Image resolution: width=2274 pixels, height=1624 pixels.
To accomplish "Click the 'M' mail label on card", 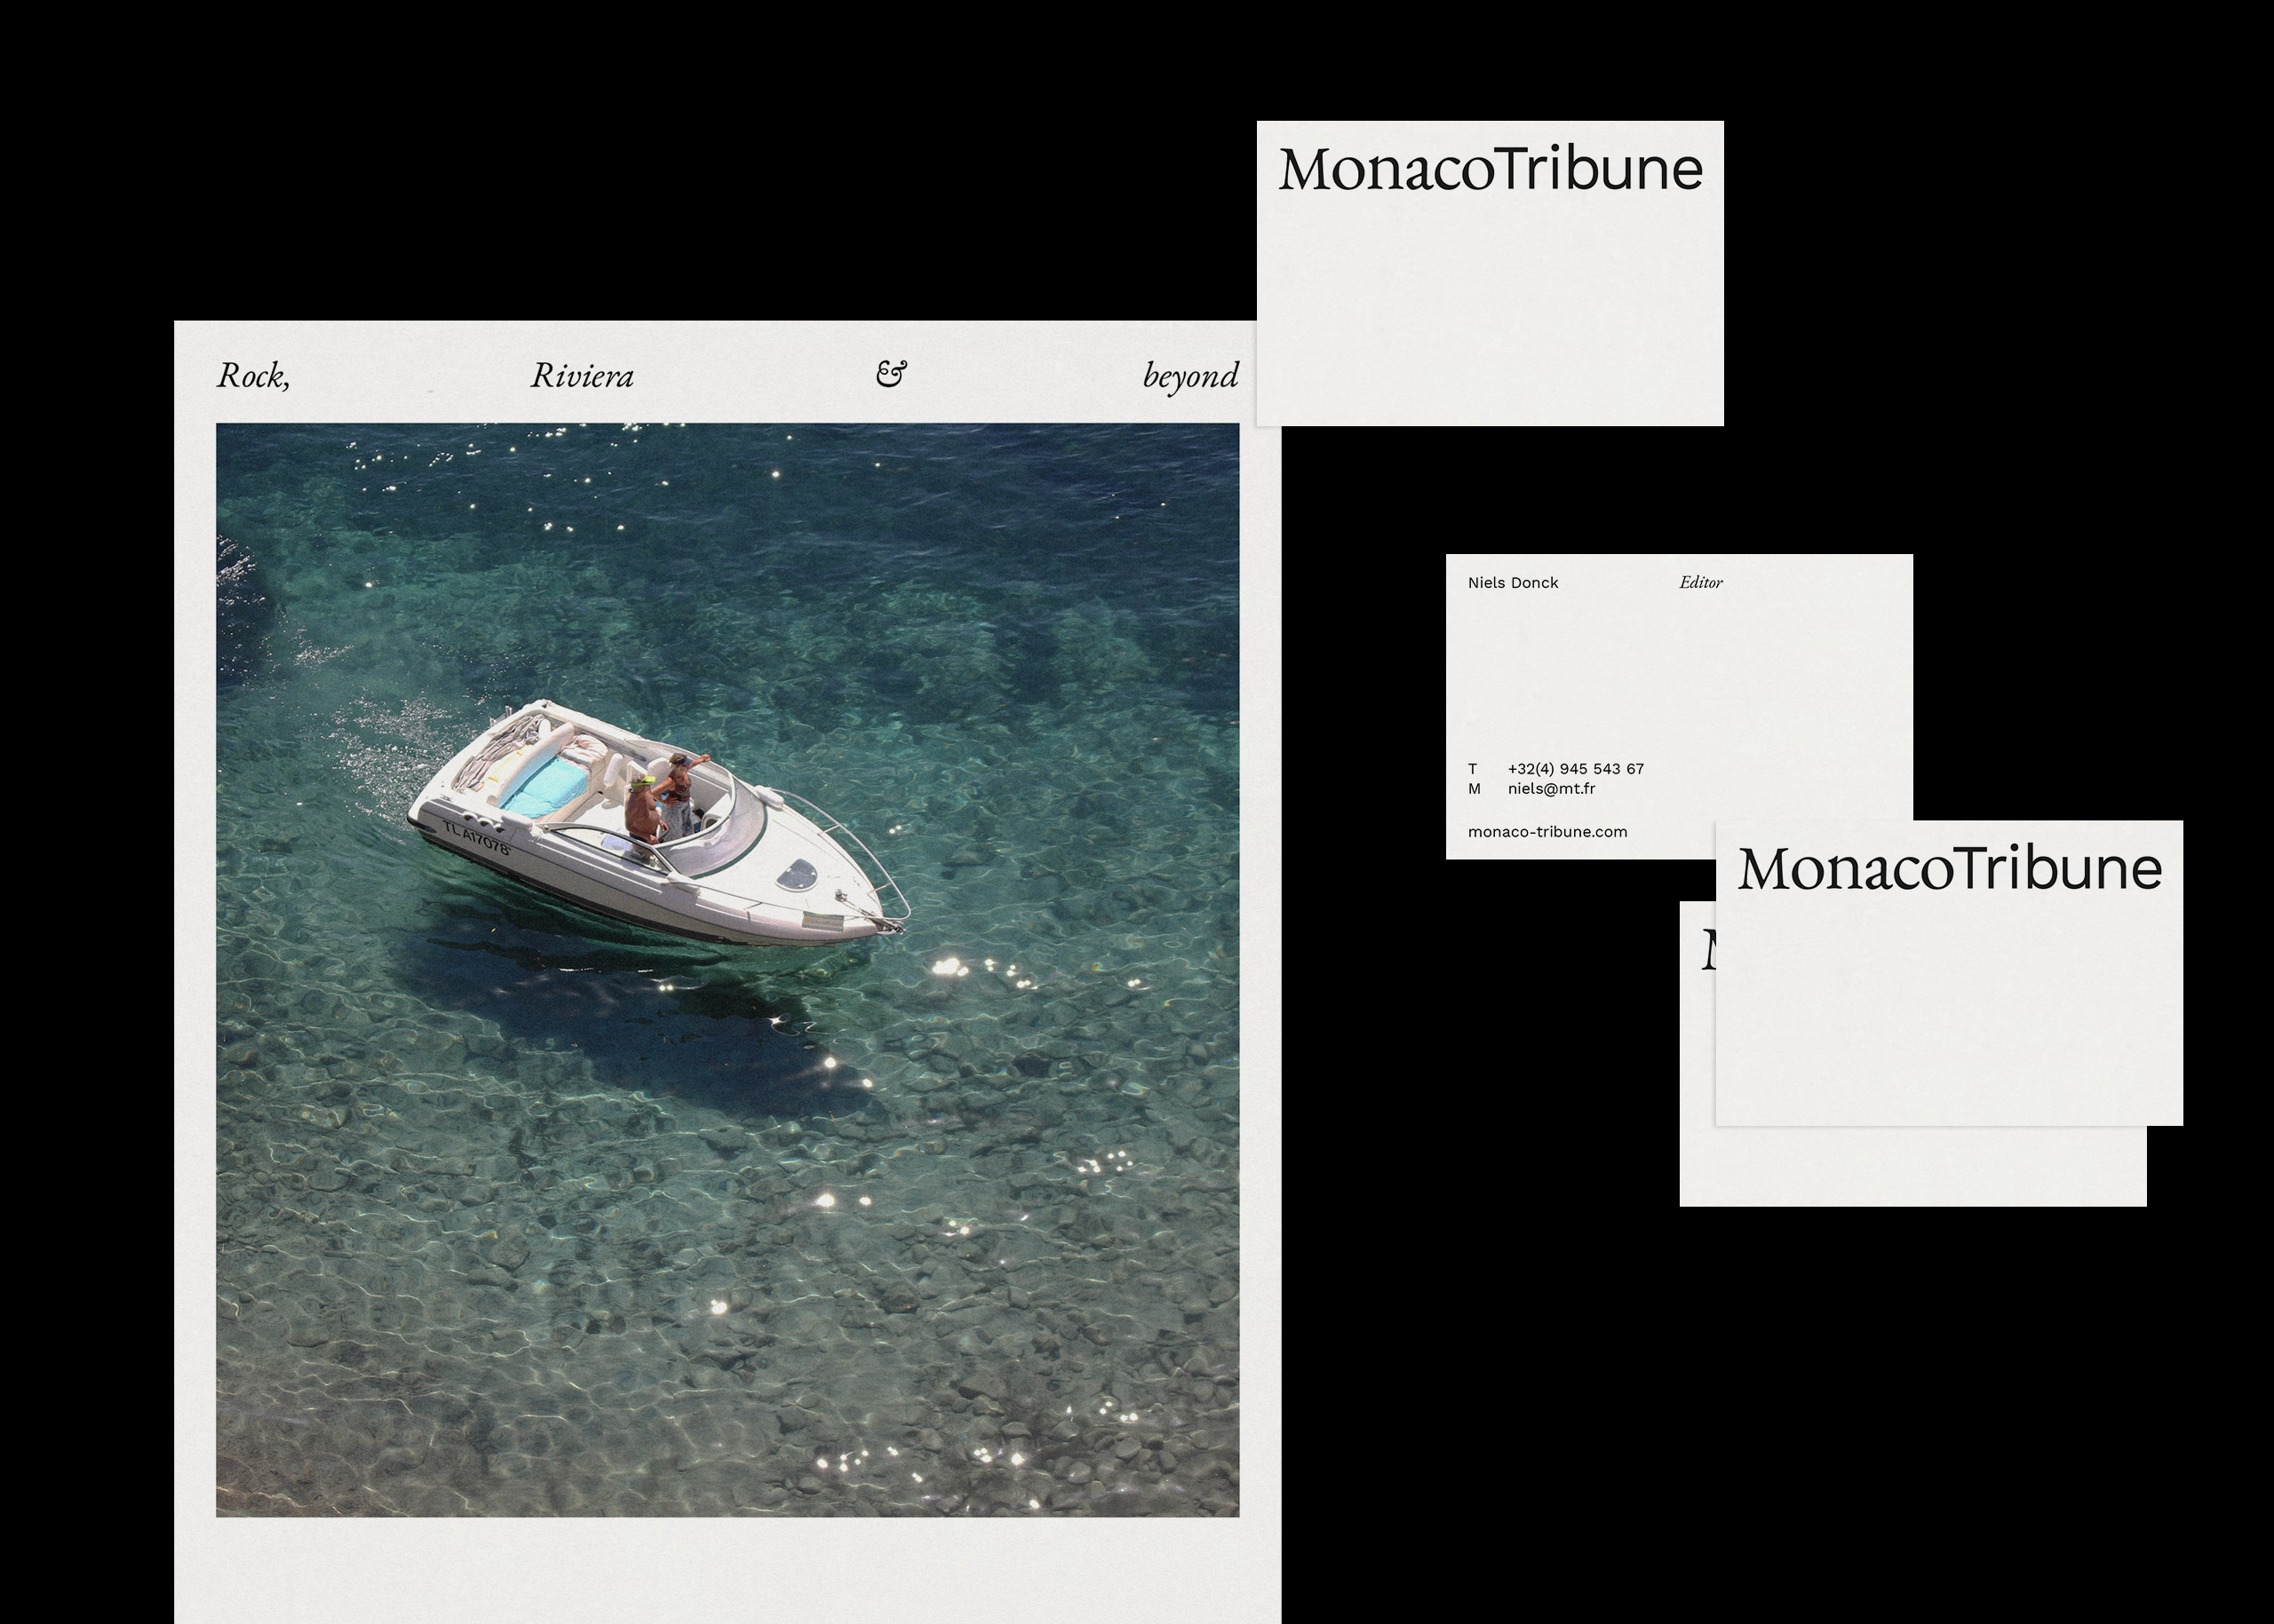I will click(x=1474, y=789).
